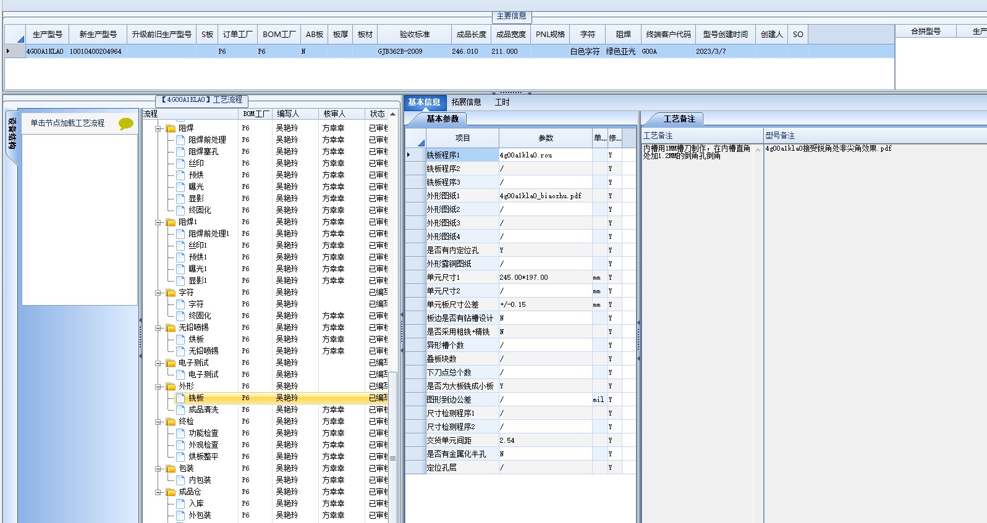Collapse the 成品仓 tree node
This screenshot has width=987, height=523.
pyautogui.click(x=158, y=492)
